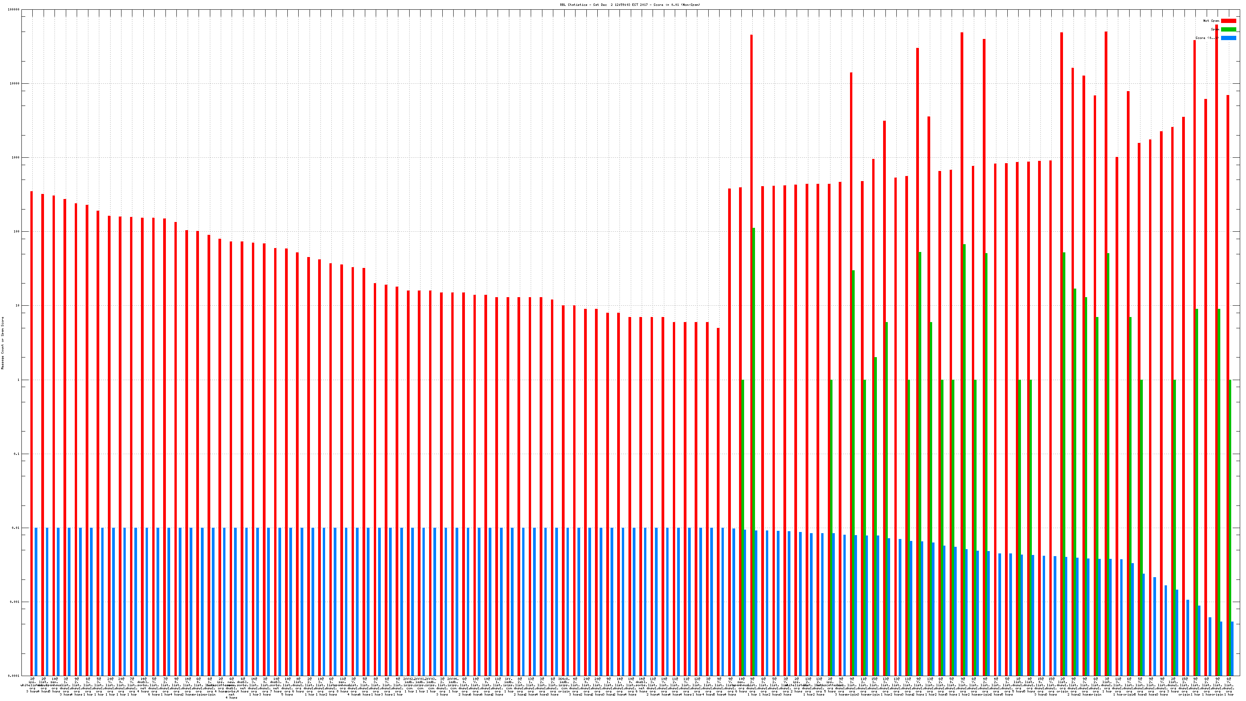Click the 100 y-axis tick label
This screenshot has width=1246, height=701.
coord(16,232)
